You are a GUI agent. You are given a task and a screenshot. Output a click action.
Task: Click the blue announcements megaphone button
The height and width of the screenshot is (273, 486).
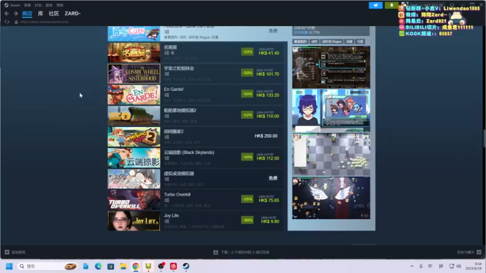point(375,5)
